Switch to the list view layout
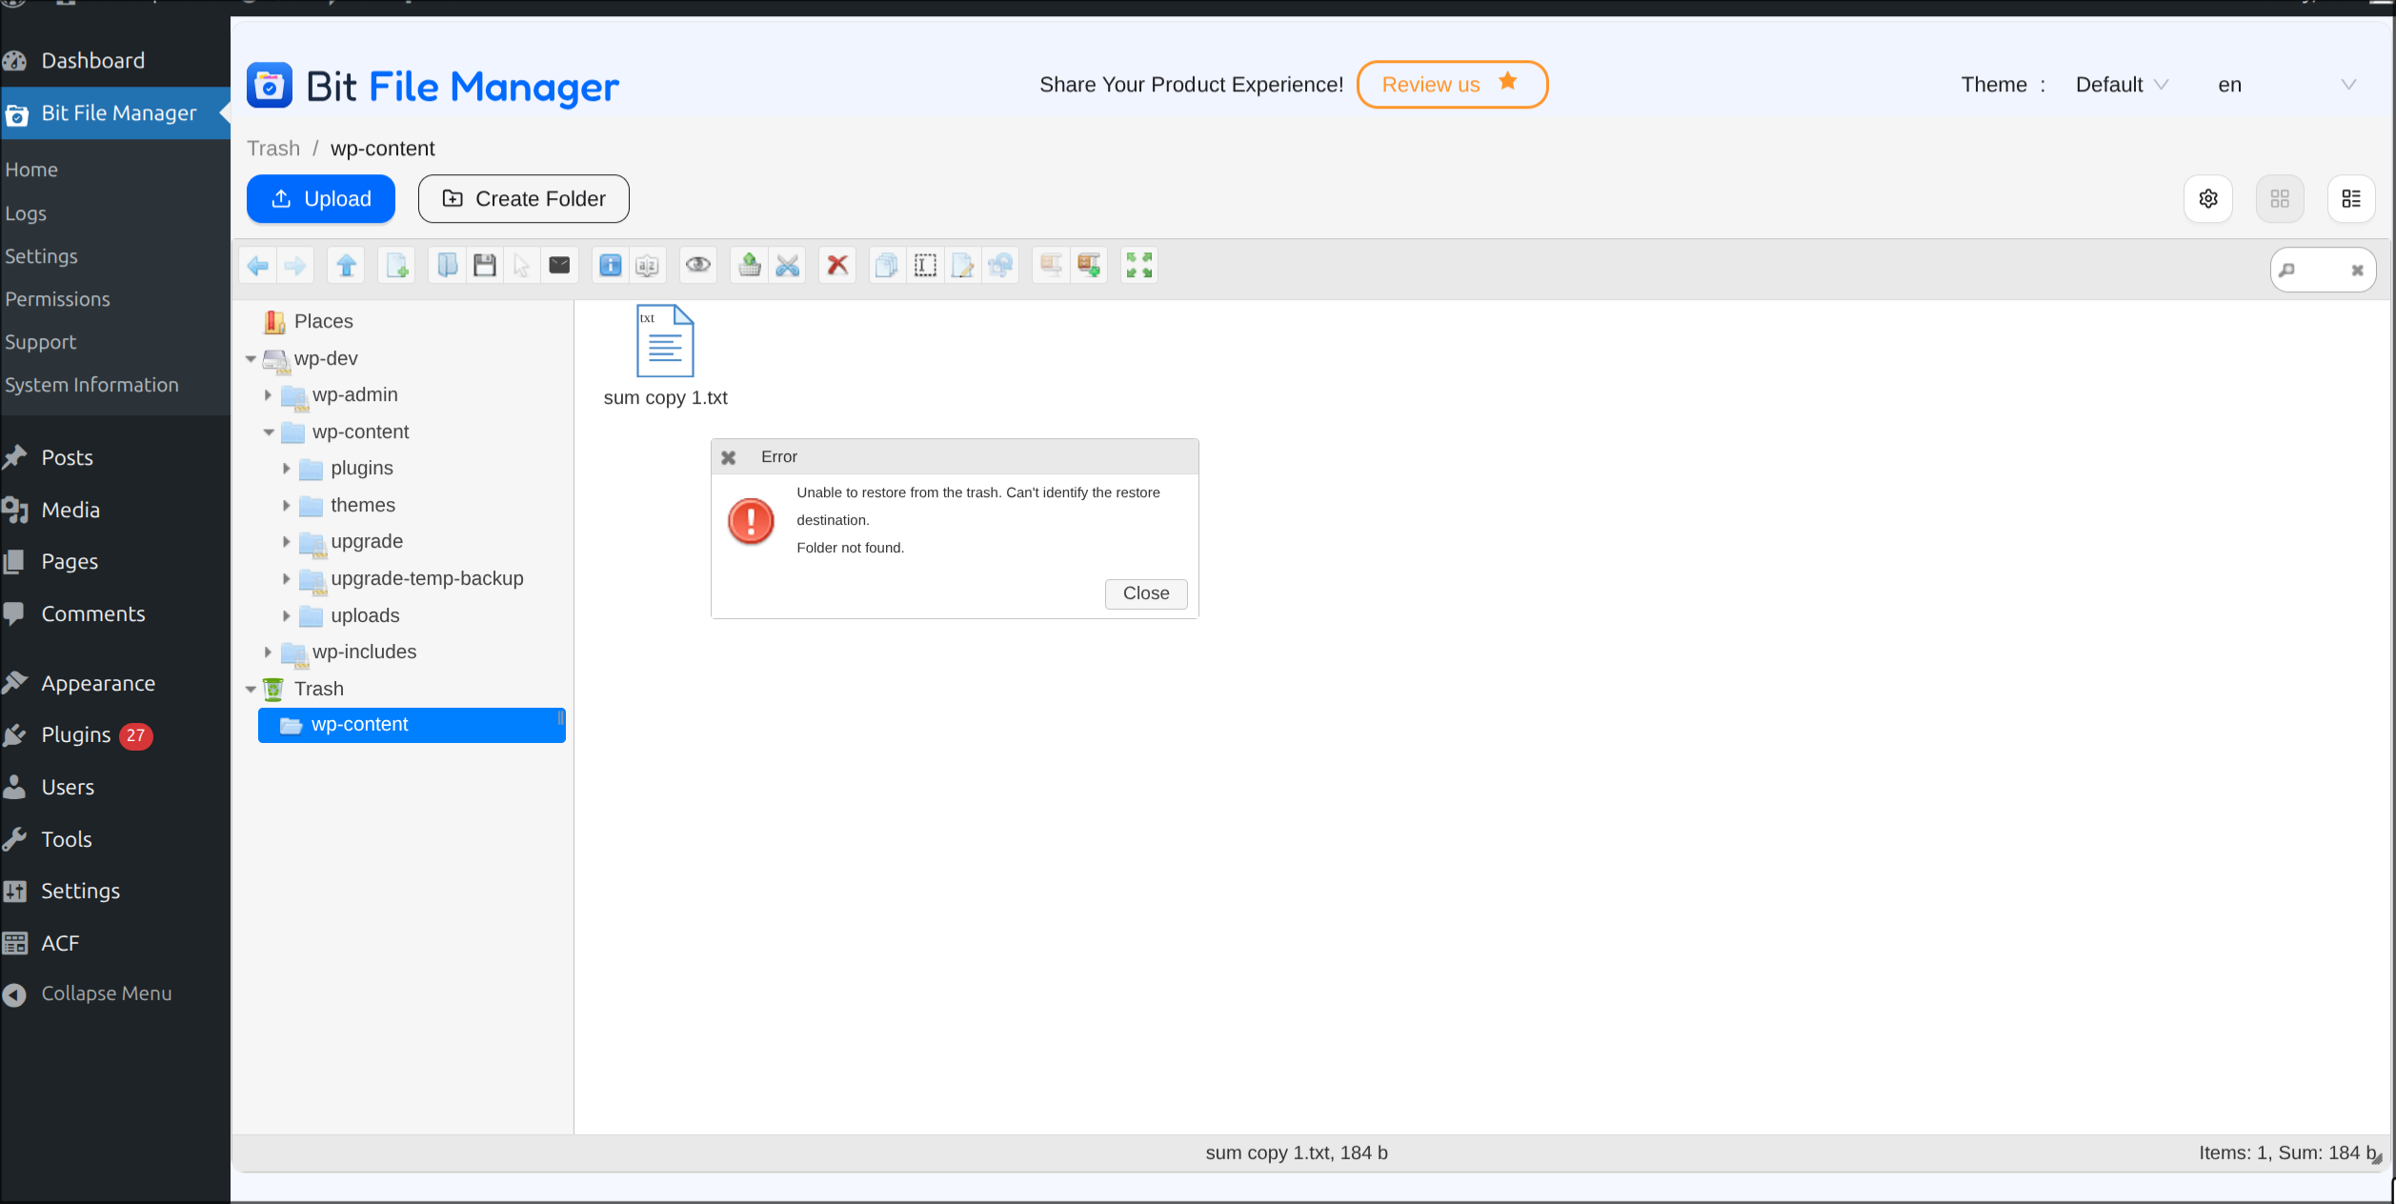The image size is (2396, 1204). [x=2351, y=199]
